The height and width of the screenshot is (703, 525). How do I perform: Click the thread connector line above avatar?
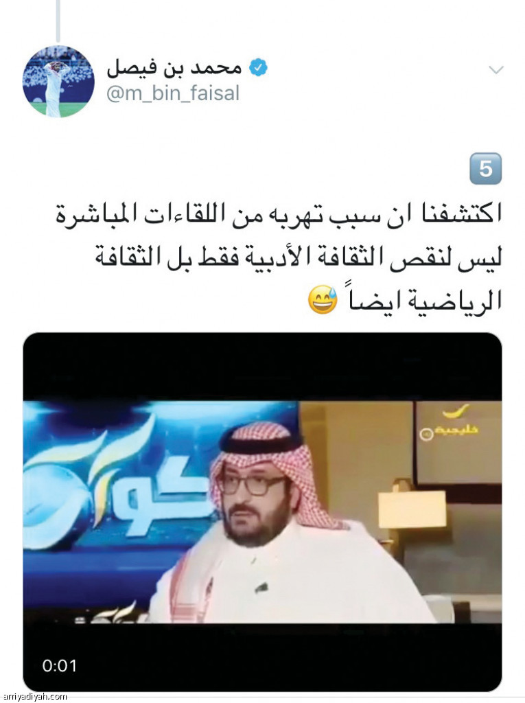click(58, 20)
